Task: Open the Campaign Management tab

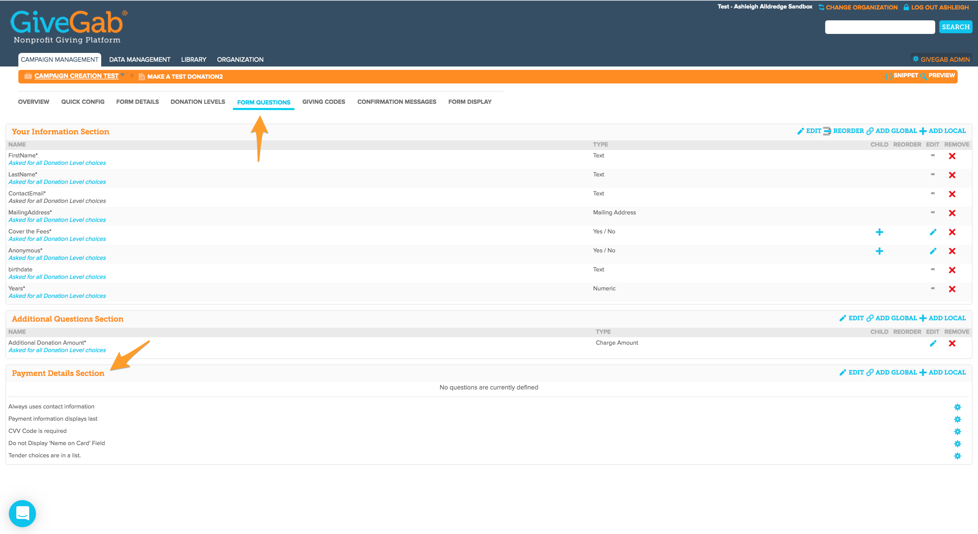Action: pyautogui.click(x=60, y=60)
